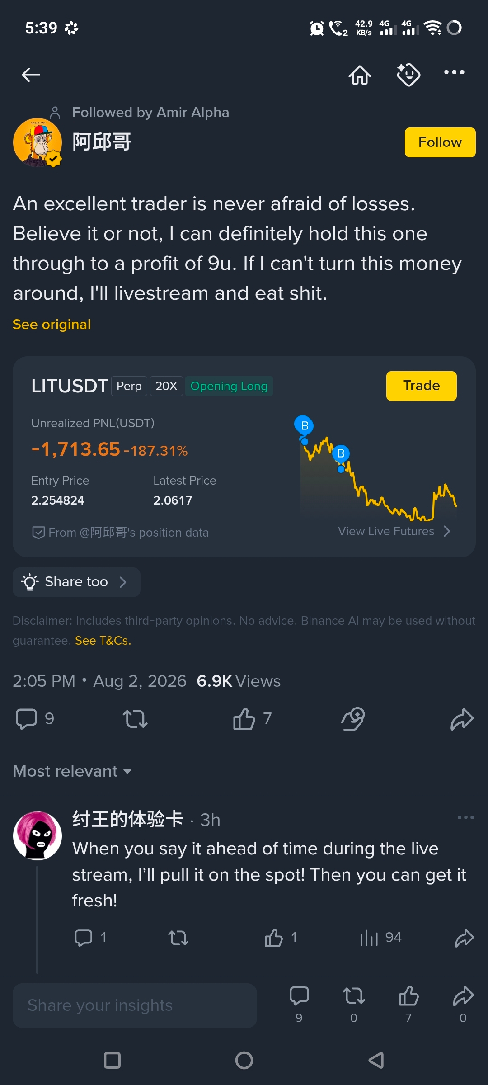Tap the LITUSDT price chart thumbnail
488x1085 pixels.
tap(378, 468)
